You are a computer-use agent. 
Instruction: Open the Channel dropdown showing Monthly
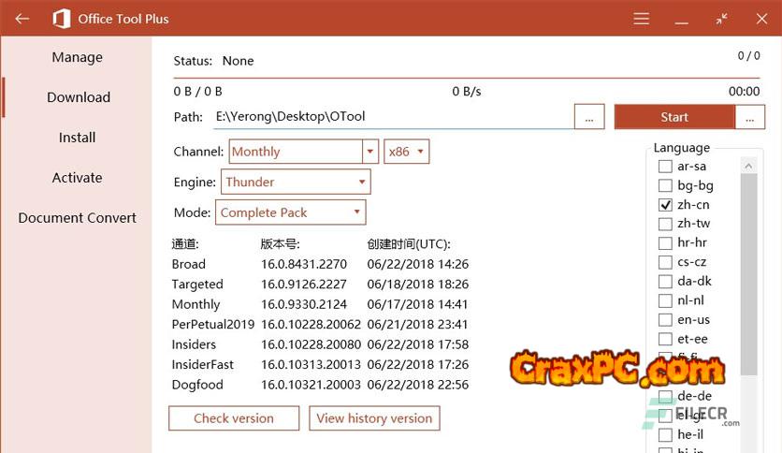point(304,152)
